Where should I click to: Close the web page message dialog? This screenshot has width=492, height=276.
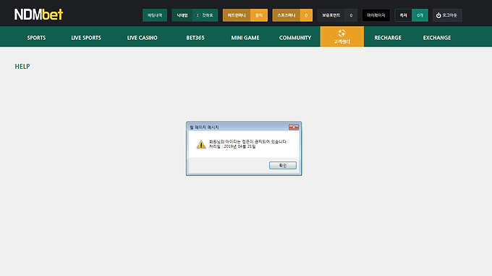pyautogui.click(x=294, y=127)
